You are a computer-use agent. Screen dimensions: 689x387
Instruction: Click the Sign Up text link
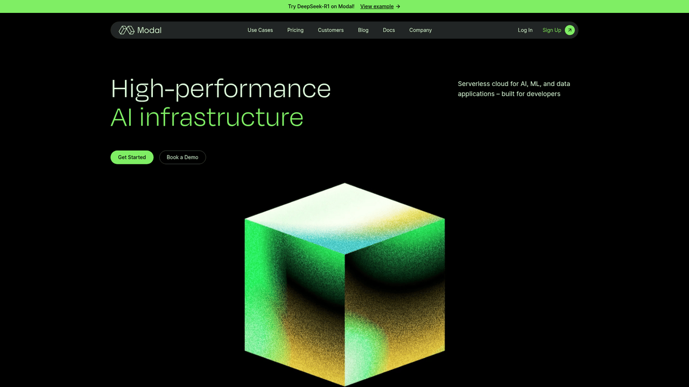pos(552,30)
